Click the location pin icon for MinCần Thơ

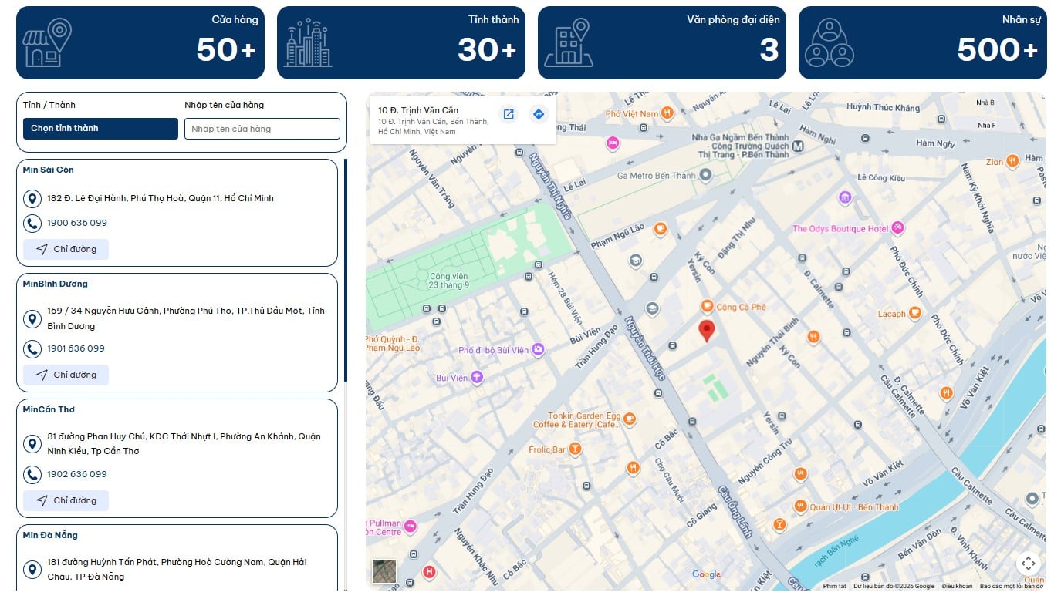[32, 444]
